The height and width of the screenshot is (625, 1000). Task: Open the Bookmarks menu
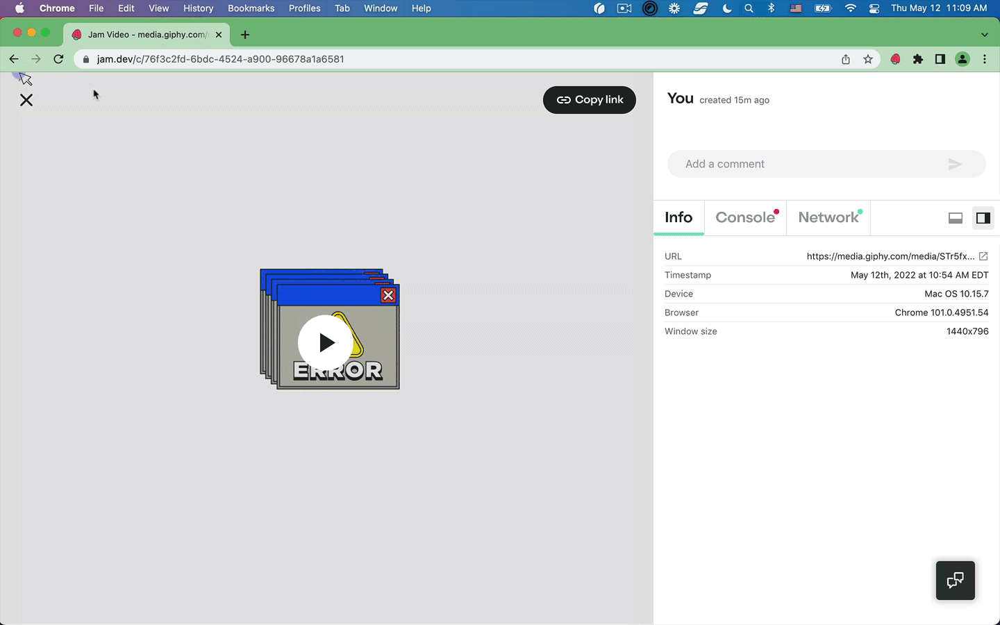click(x=251, y=8)
